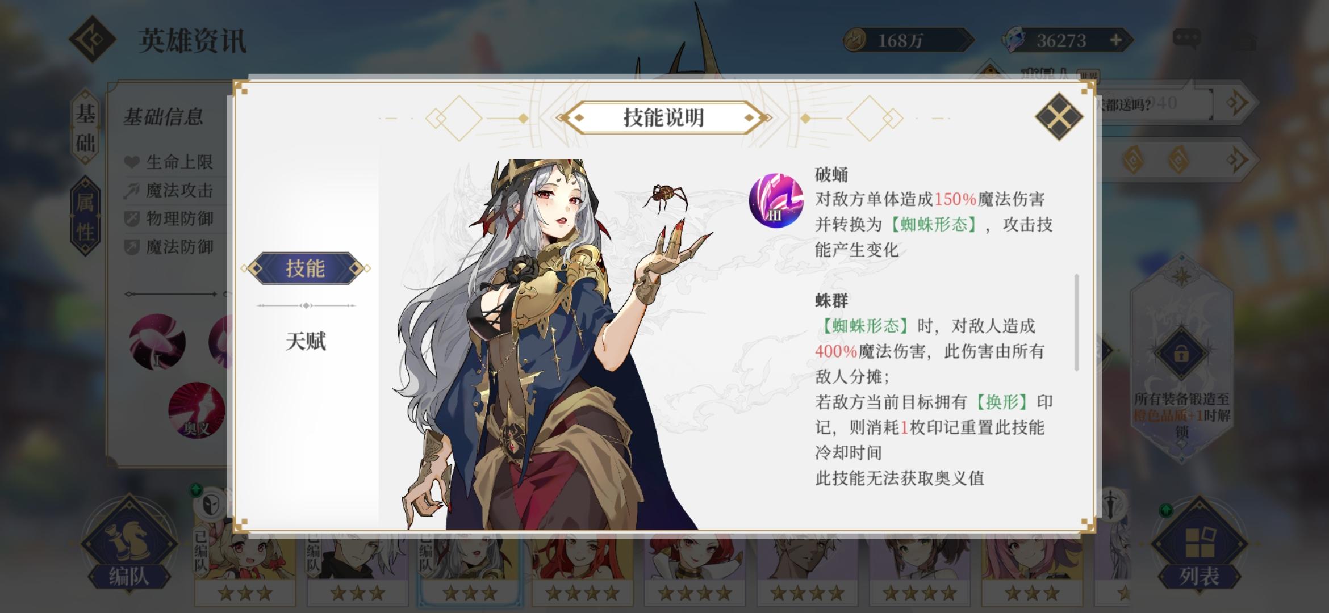Click the back arrow diamond icon
The image size is (1329, 613).
click(93, 39)
